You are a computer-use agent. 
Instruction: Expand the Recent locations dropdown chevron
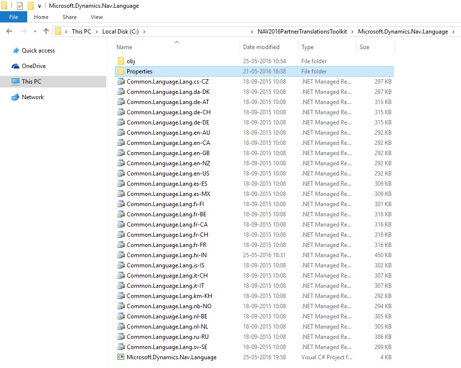[x=34, y=32]
